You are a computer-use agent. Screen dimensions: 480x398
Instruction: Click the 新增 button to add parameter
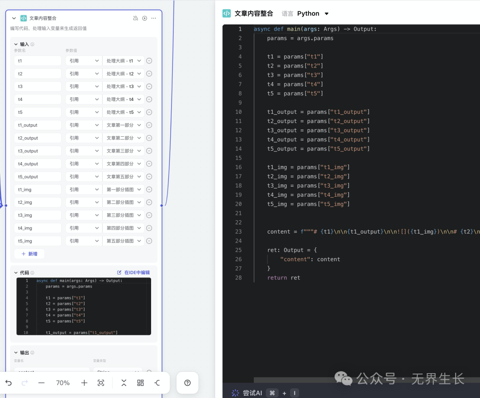point(29,254)
